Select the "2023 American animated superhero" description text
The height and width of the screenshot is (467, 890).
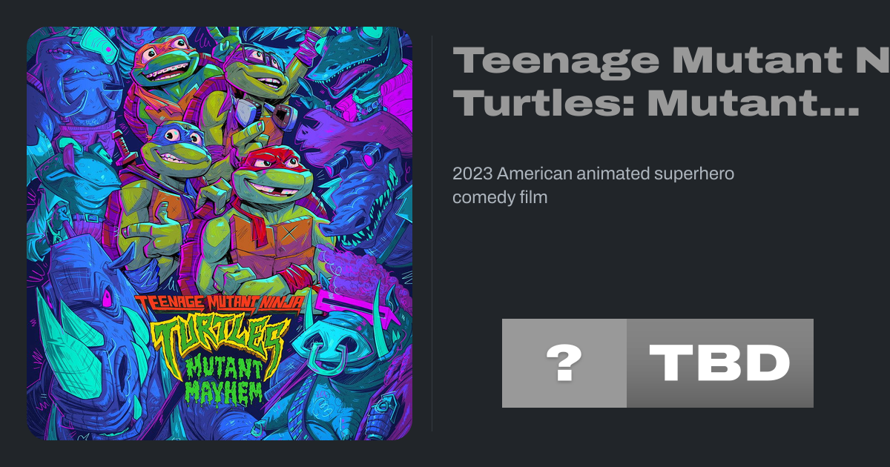593,174
